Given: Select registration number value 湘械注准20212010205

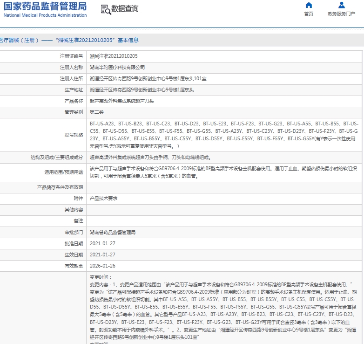Looking at the screenshot, I should [114, 56].
